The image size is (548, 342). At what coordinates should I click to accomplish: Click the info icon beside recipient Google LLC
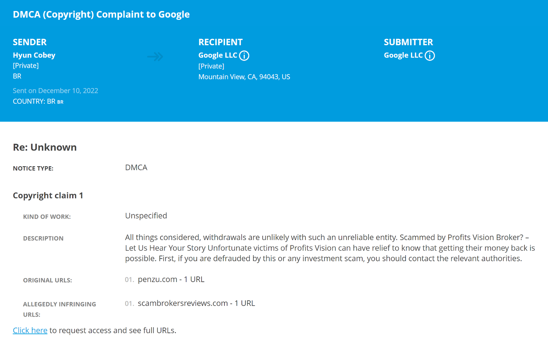tap(244, 56)
